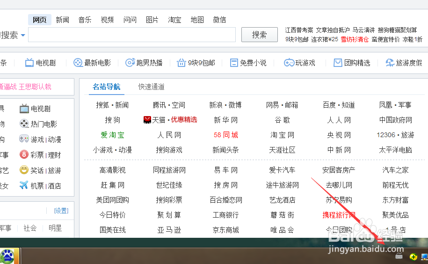Click the 团购精选 bag icon
428x264 pixels.
(338, 63)
